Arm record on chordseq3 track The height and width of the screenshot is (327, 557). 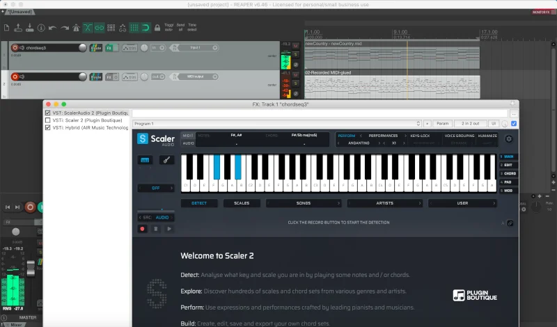[x=15, y=47]
